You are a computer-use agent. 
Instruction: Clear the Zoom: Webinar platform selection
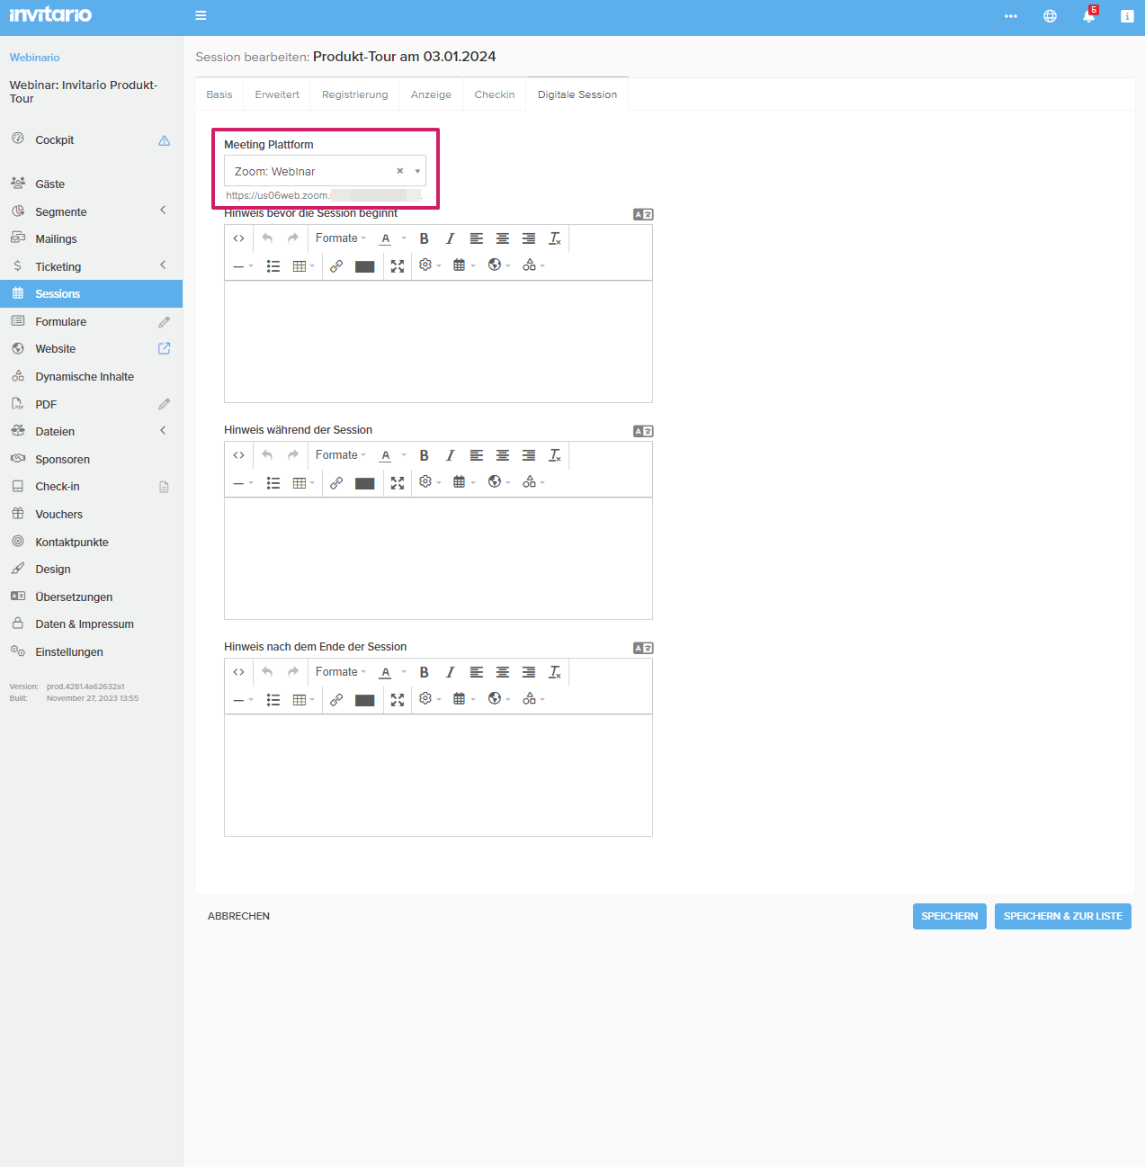coord(399,171)
